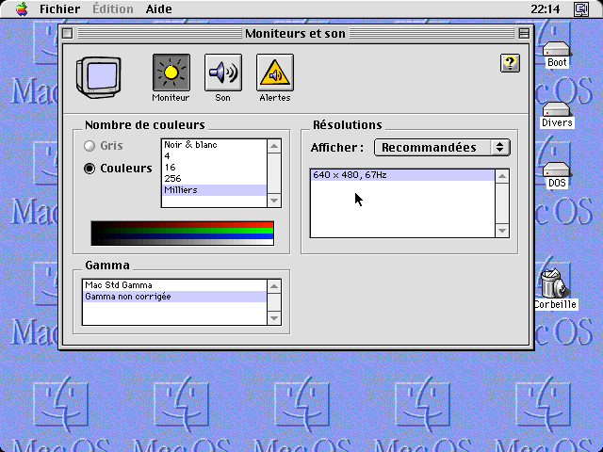This screenshot has width=603, height=452.
Task: Click Gamma list scroll up arrow
Action: pyautogui.click(x=274, y=286)
